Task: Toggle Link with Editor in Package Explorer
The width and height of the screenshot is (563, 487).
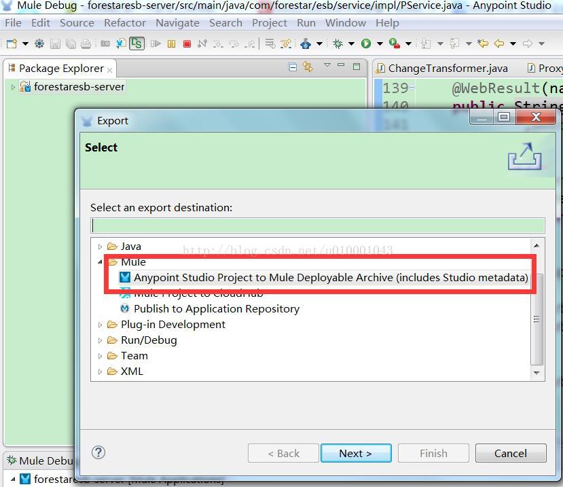Action: click(308, 67)
